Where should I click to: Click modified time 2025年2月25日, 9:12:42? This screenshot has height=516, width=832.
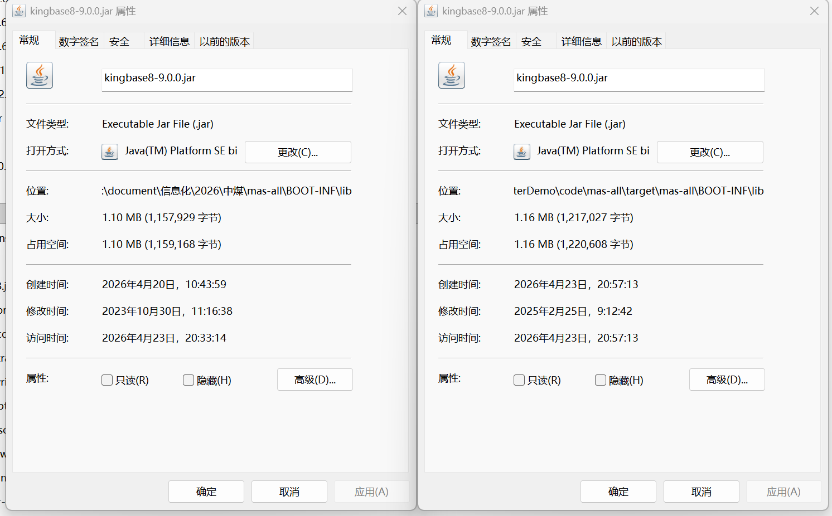(x=573, y=311)
